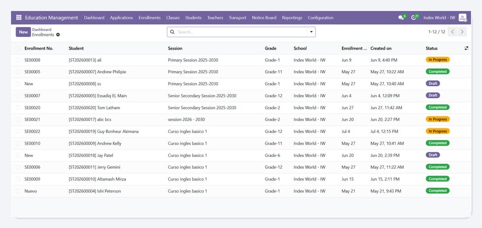Sort by Status column header
Image resolution: width=482 pixels, height=228 pixels.
coord(431,48)
